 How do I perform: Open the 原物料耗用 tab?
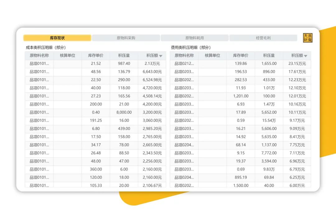194,38
